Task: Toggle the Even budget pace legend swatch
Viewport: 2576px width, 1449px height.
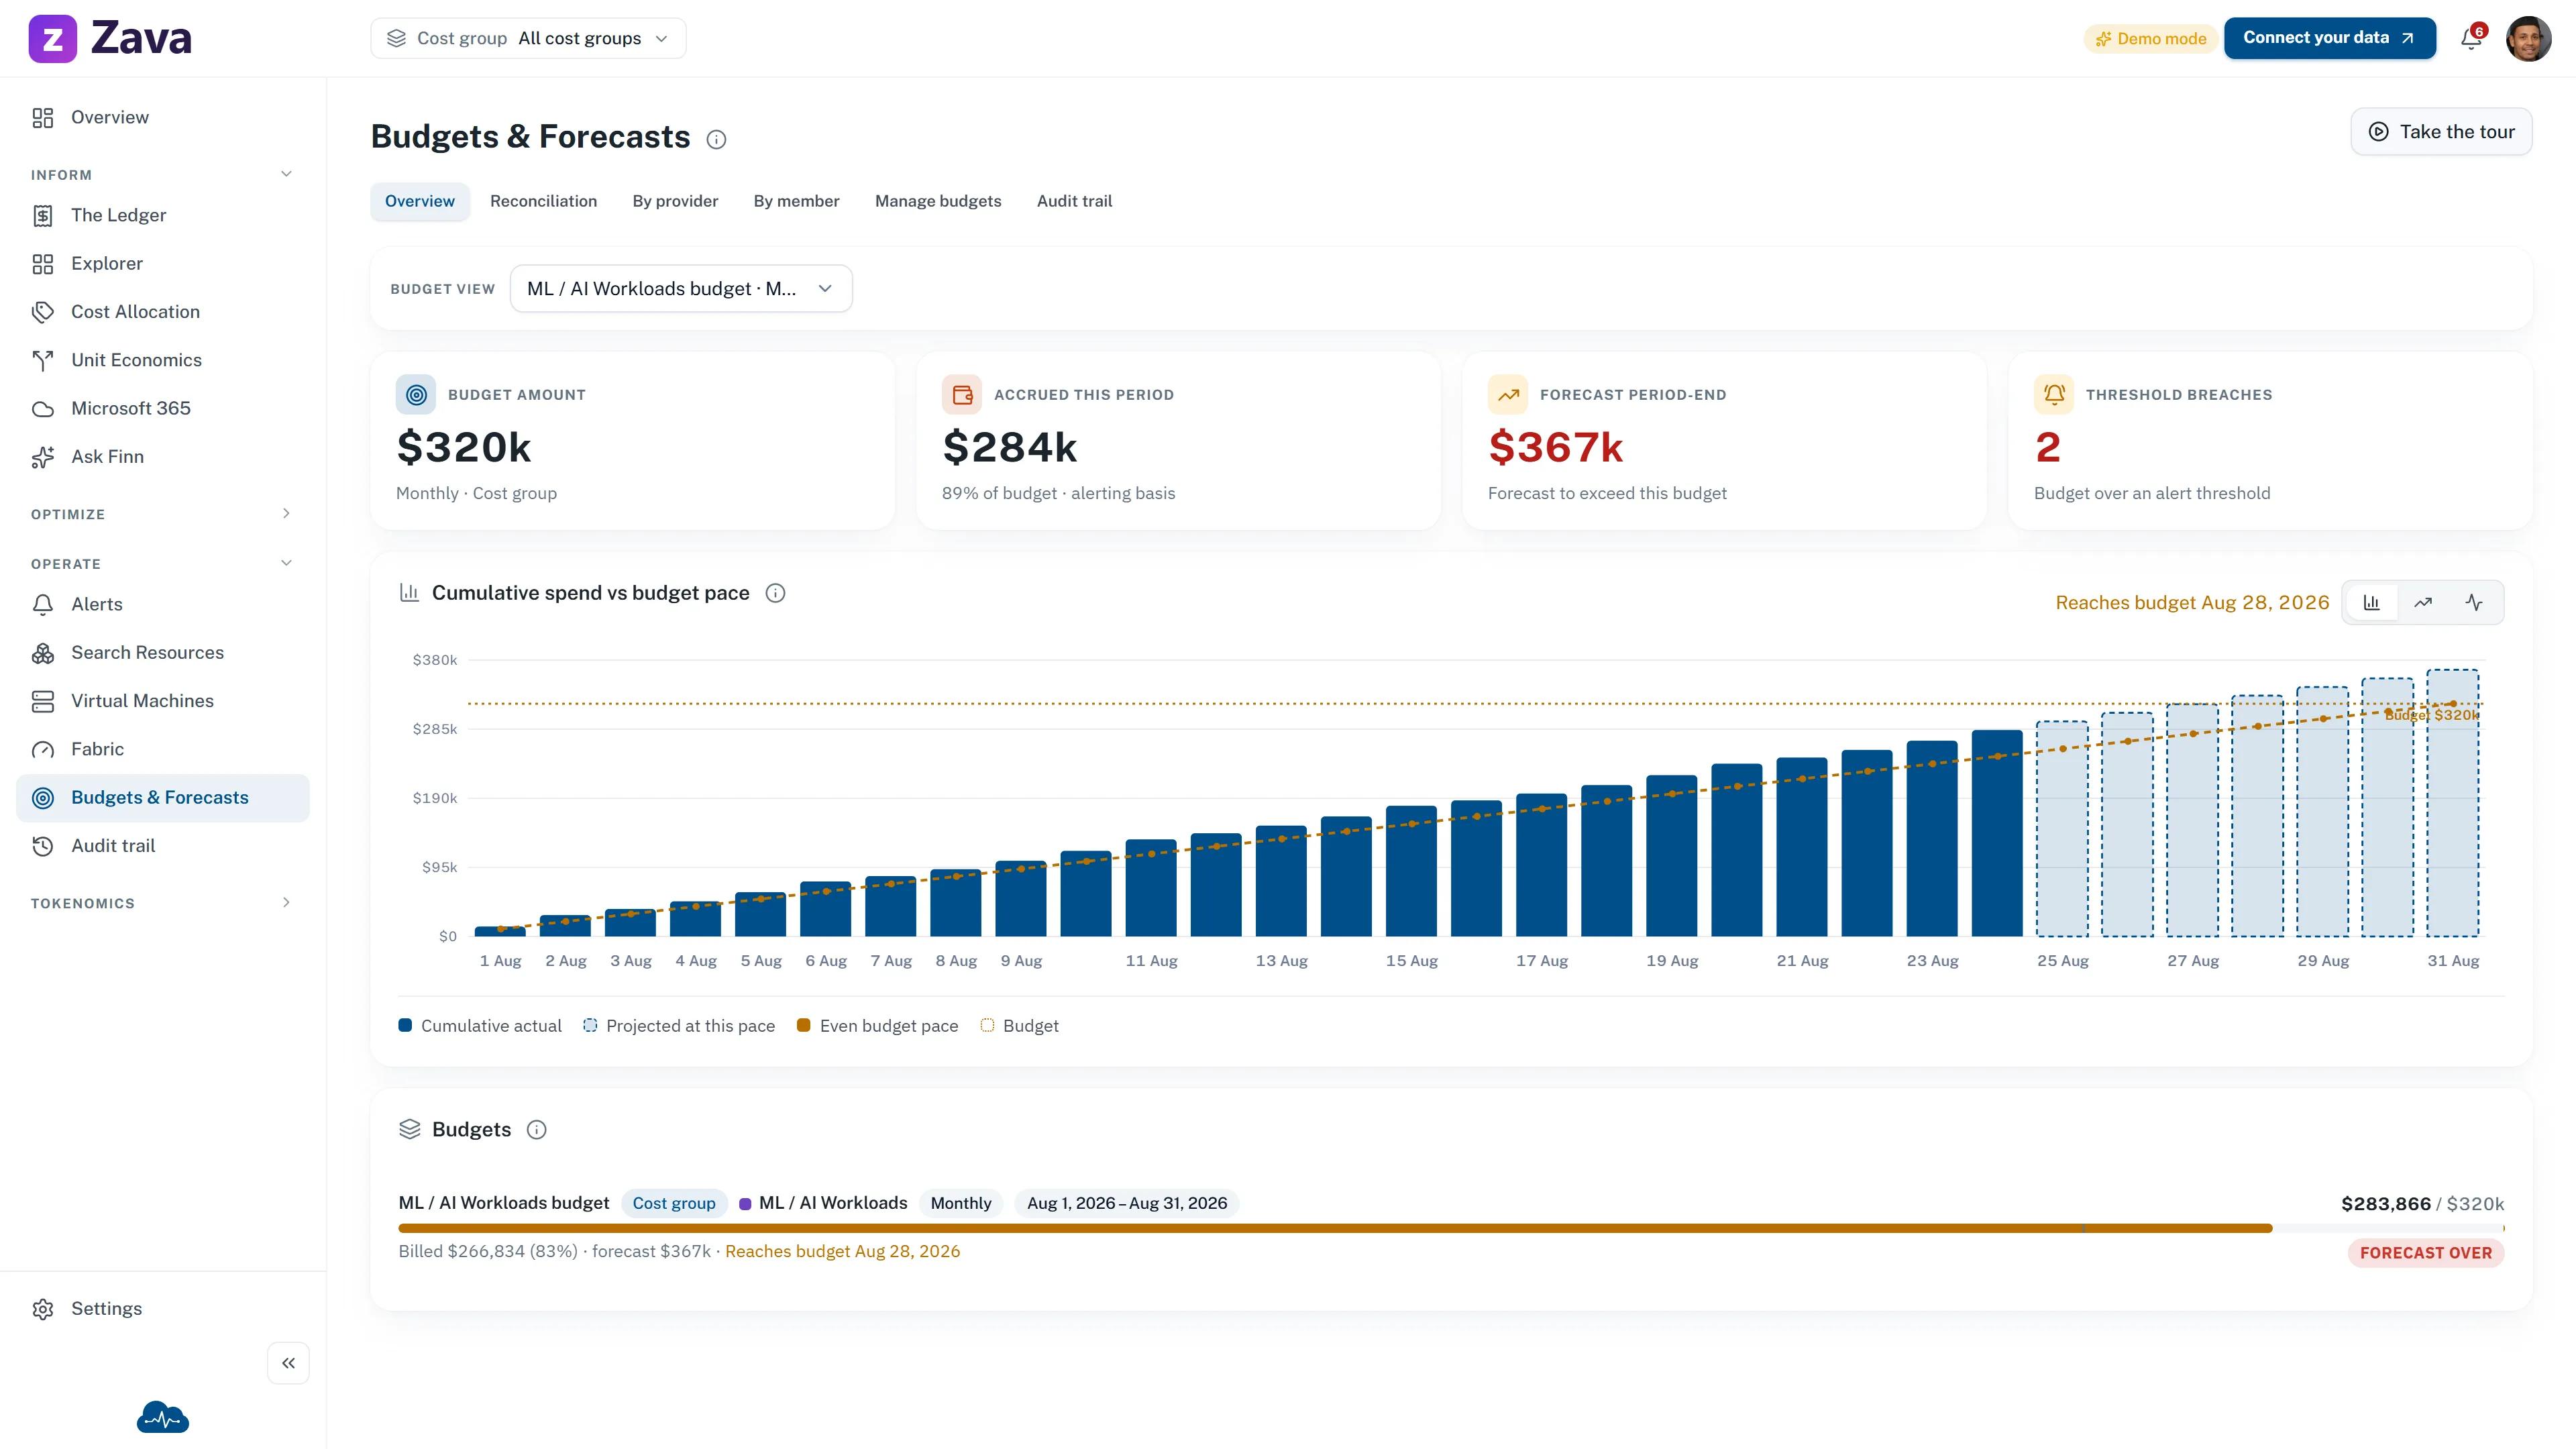Action: coord(803,1025)
